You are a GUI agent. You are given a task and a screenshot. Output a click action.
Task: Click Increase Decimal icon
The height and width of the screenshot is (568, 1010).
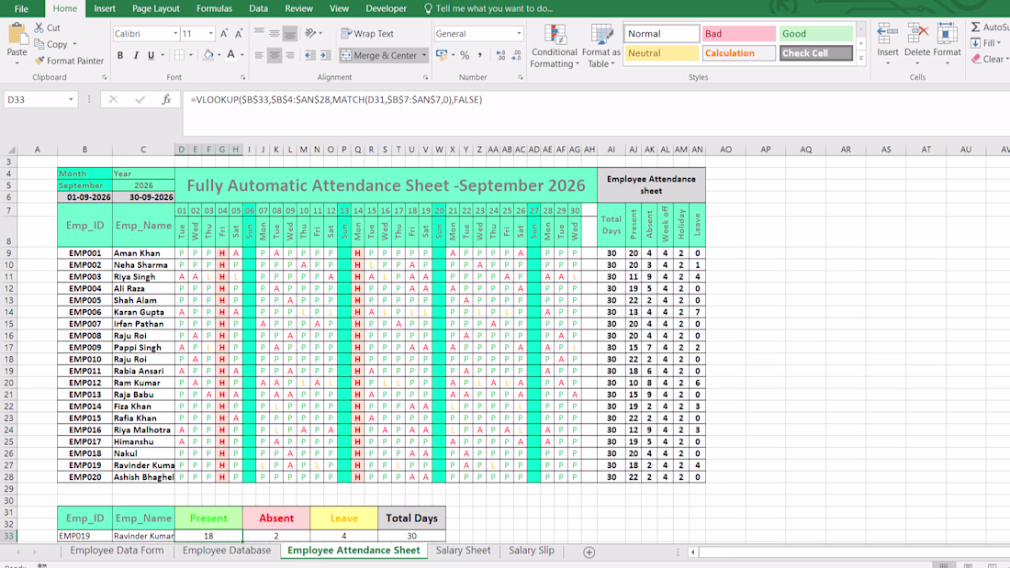[x=500, y=55]
